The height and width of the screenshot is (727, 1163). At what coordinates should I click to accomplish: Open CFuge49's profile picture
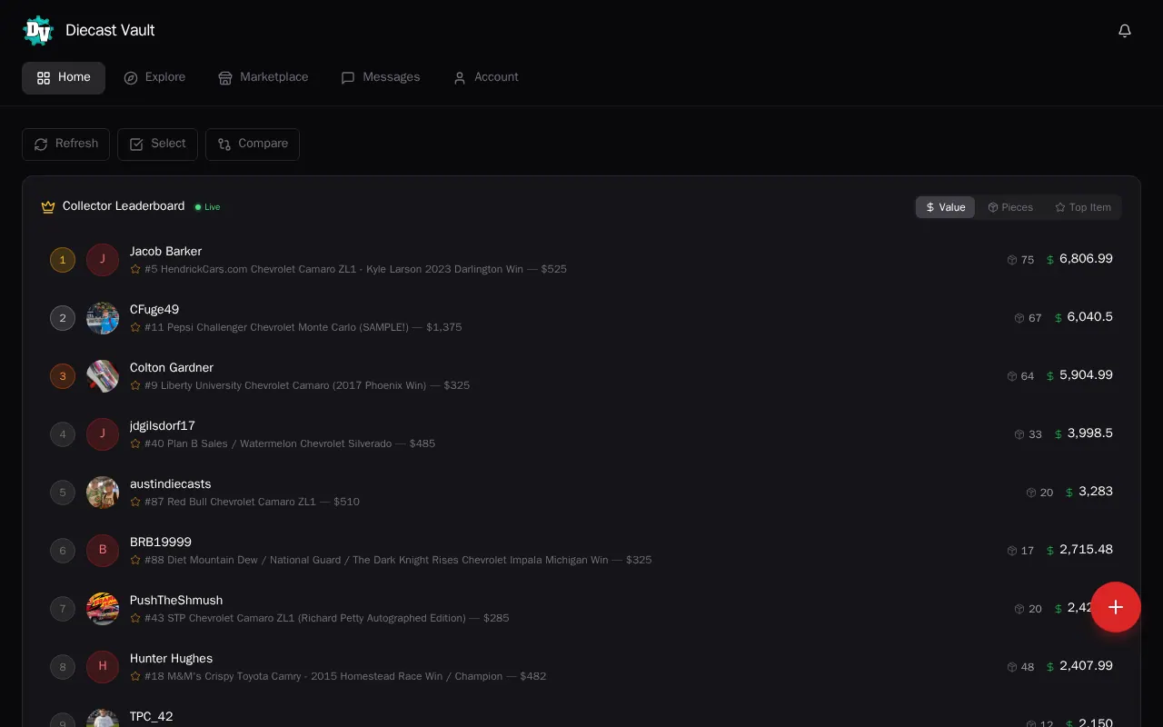pyautogui.click(x=103, y=318)
